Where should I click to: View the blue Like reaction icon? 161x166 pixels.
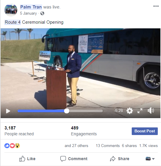coord(7,146)
